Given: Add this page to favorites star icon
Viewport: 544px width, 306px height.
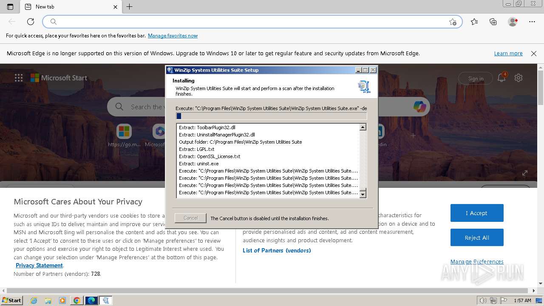Looking at the screenshot, I should coord(453,22).
